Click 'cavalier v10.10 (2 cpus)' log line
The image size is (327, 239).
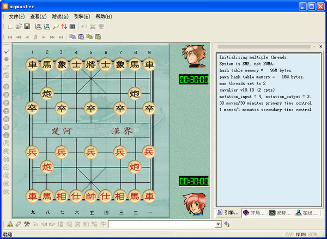[247, 90]
